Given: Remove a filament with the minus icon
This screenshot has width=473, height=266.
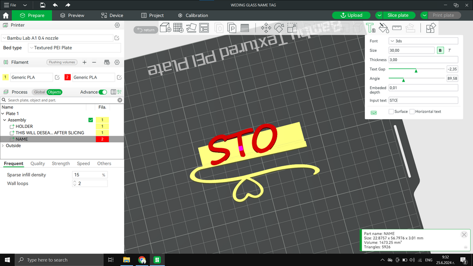Looking at the screenshot, I should [94, 62].
